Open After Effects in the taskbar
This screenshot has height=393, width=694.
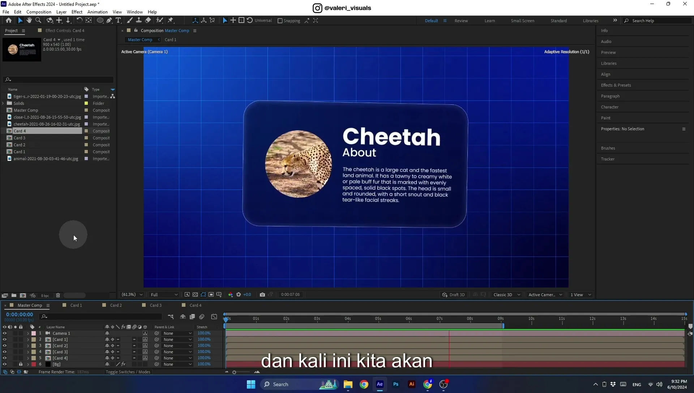tap(380, 384)
